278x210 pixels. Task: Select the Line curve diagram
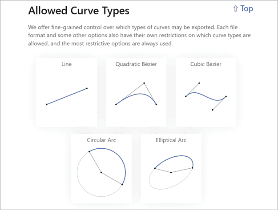pyautogui.click(x=66, y=96)
